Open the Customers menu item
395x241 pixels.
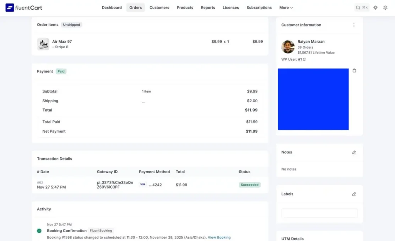159,8
